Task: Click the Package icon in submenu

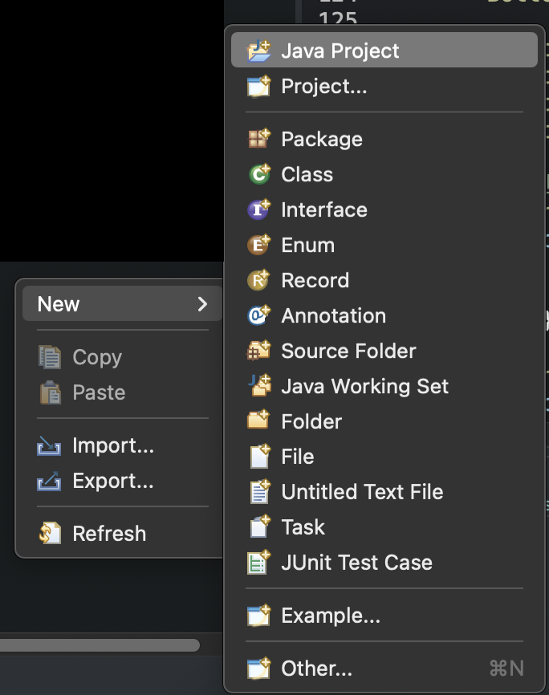Action: tap(259, 139)
